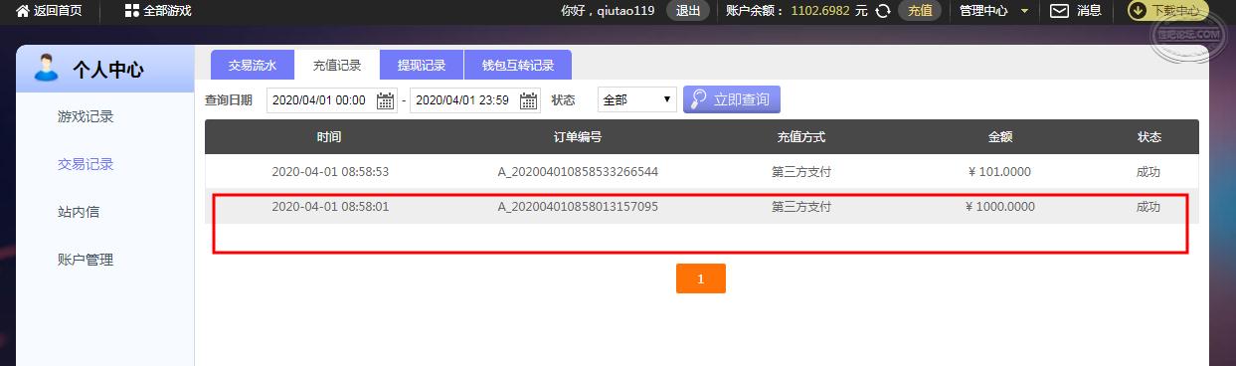Switch to 交易流水 tab
The height and width of the screenshot is (366, 1236).
(254, 66)
